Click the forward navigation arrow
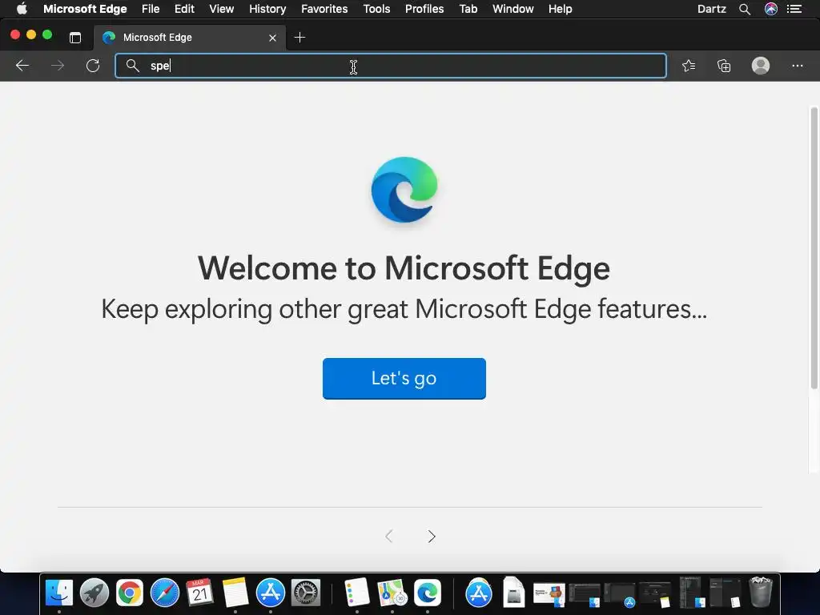Image resolution: width=820 pixels, height=615 pixels. coord(58,66)
